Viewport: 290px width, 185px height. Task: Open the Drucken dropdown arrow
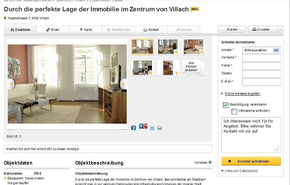(x=280, y=29)
